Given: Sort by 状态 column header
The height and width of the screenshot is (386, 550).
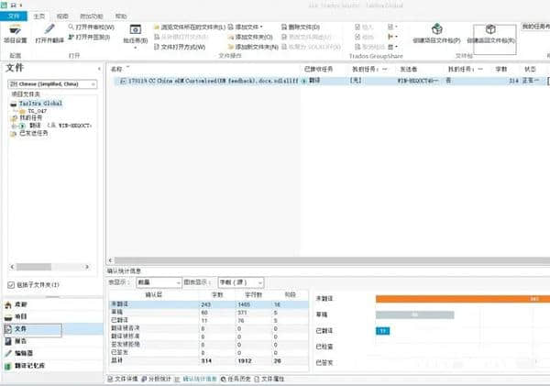Looking at the screenshot, I should [x=530, y=69].
